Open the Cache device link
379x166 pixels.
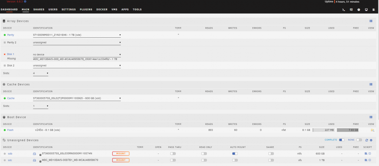point(11,98)
